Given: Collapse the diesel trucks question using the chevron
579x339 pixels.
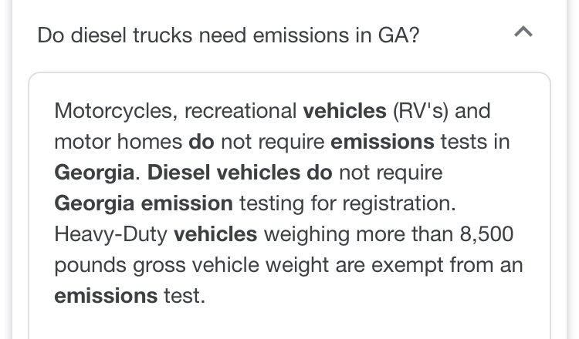Looking at the screenshot, I should click(x=523, y=32).
